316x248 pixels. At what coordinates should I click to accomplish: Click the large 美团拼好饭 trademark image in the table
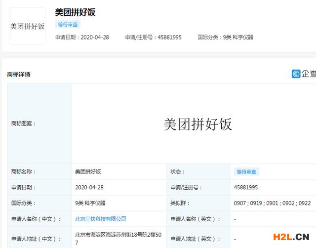(x=197, y=124)
